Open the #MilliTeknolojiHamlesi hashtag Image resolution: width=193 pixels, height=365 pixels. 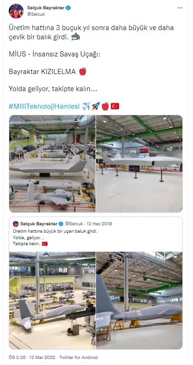pyautogui.click(x=44, y=106)
